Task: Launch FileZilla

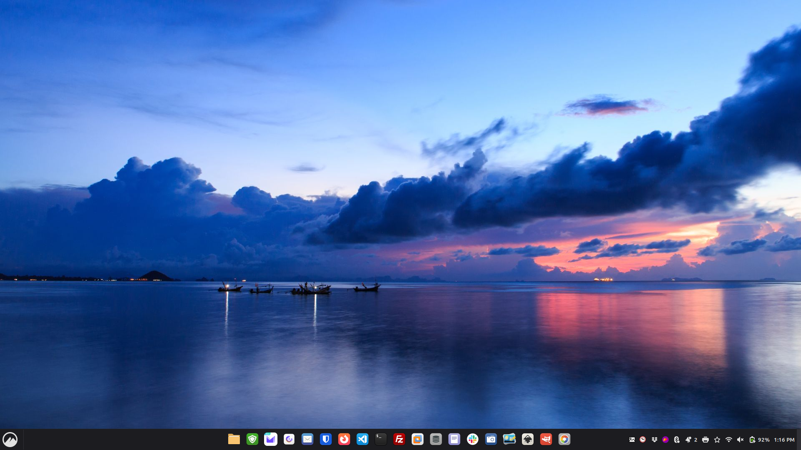Action: (399, 439)
